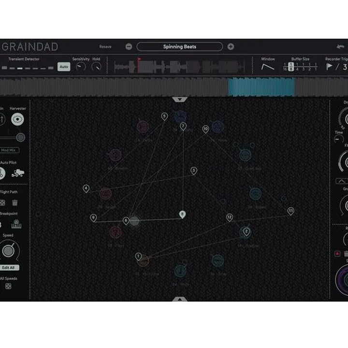The image size is (348, 348).
Task: Click the GRAINDAD logo
Action: pyautogui.click(x=30, y=46)
